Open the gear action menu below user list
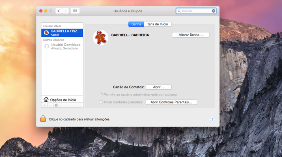The height and width of the screenshot is (157, 282). (x=56, y=105)
